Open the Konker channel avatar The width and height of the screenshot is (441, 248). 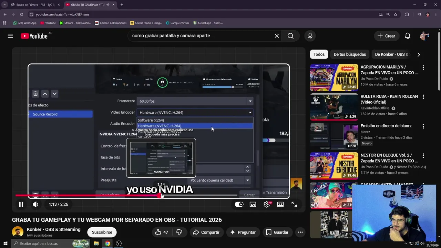coord(18,232)
